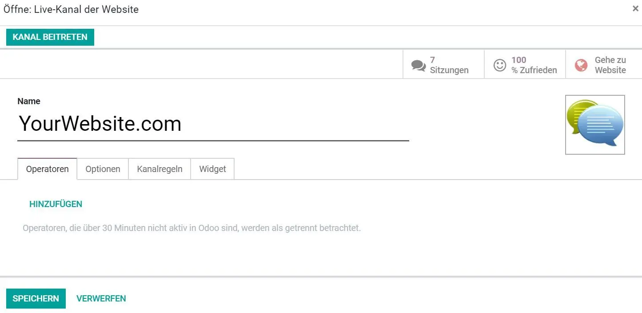The image size is (642, 313).
Task: Click the chat bubbles icon beside Sitzungen
Action: click(419, 66)
